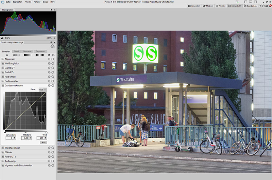Open the help question mark icon

[x=49, y=55]
